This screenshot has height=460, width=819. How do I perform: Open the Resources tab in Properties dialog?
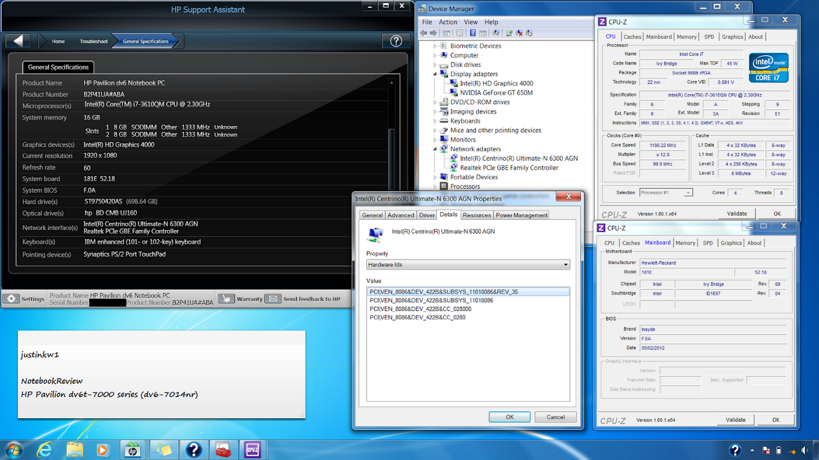(x=477, y=215)
